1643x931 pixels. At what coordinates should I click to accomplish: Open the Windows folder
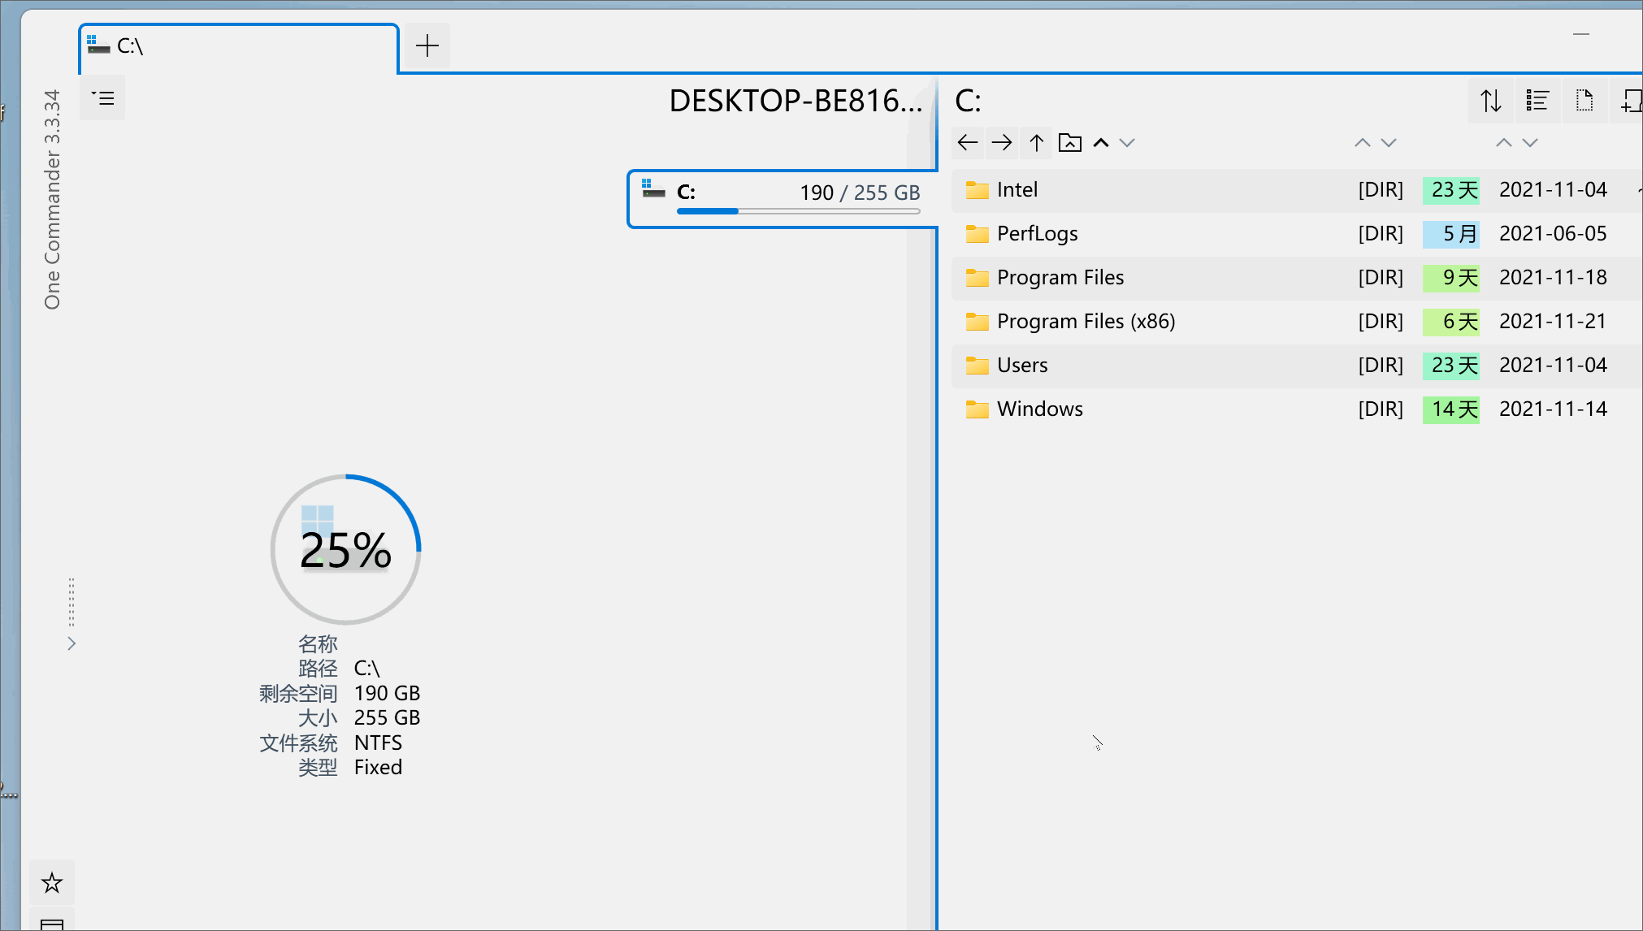1039,409
